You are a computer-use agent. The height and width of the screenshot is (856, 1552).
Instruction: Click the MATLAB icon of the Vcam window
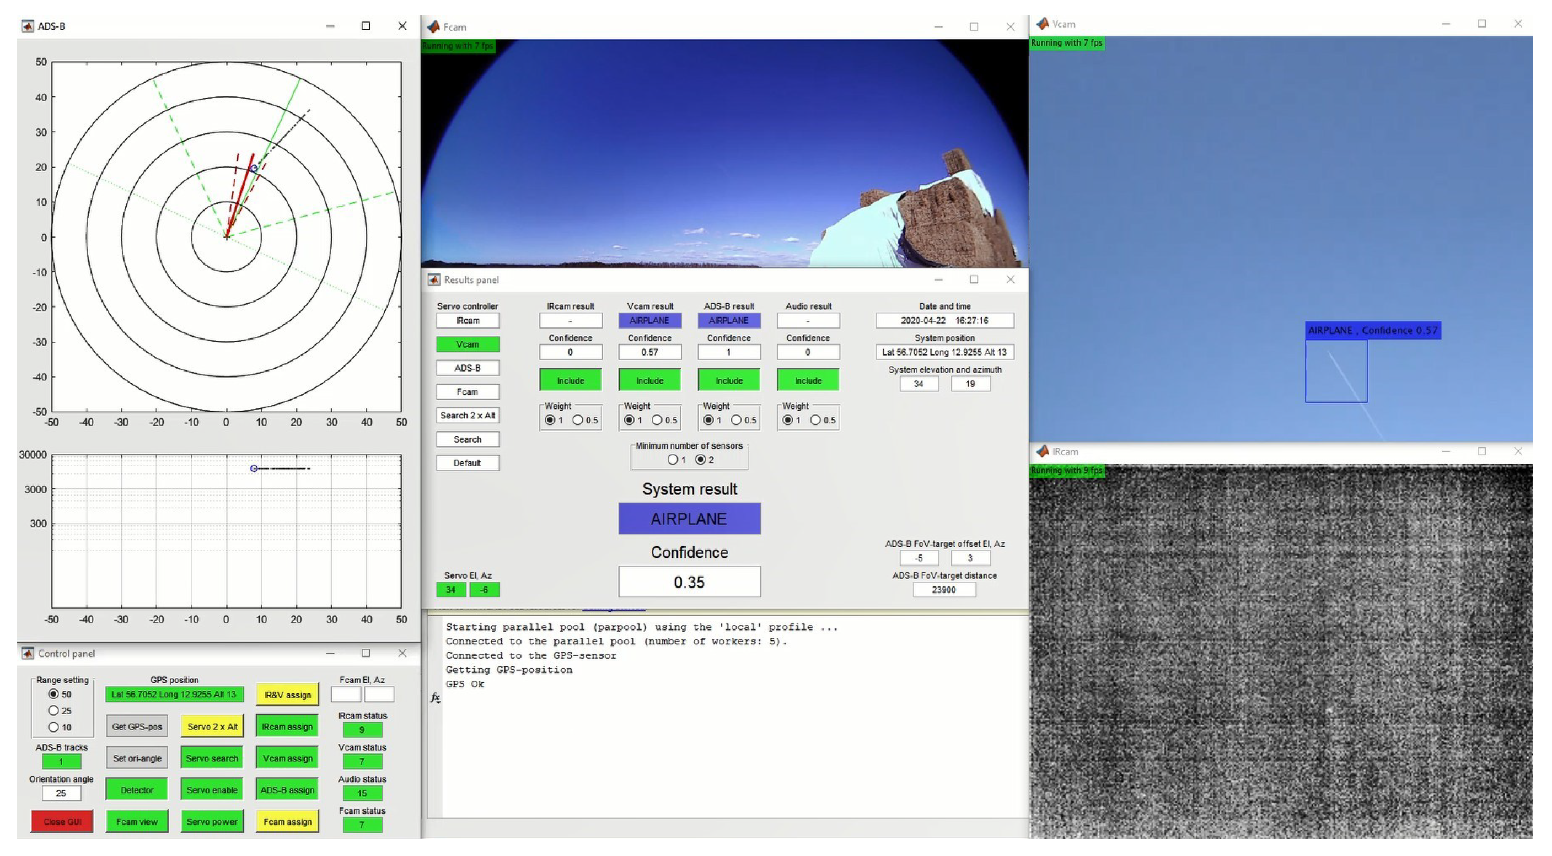pyautogui.click(x=1043, y=24)
